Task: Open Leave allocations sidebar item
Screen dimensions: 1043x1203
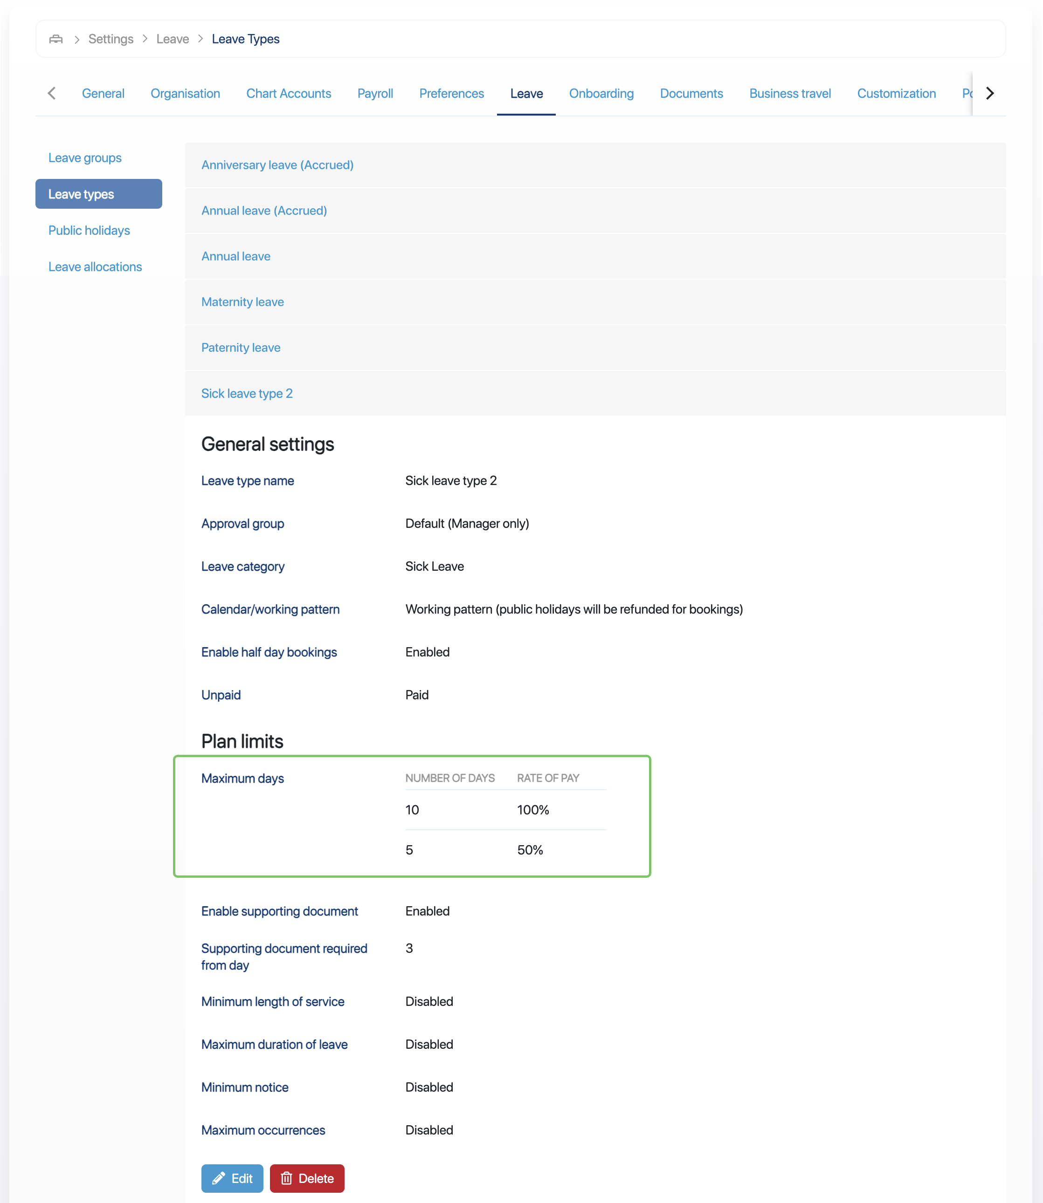Action: [x=95, y=267]
